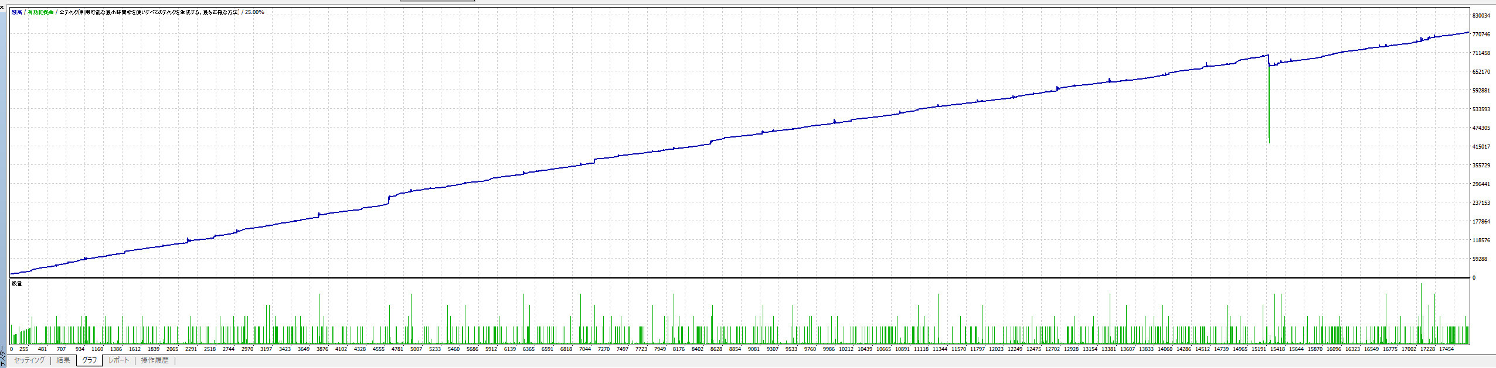Click trade number 12702 on the horizontal axis

1052,349
